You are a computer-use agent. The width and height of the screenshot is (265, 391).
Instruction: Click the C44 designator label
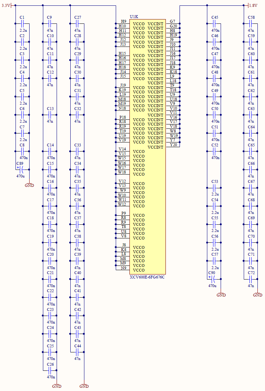78,346
